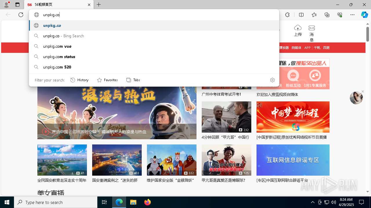Open the 消息 messages envelope icon
Viewport: 371px width, 208px height.
tap(312, 28)
